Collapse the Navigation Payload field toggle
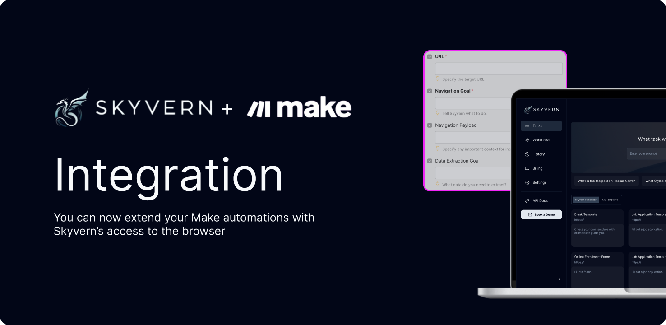The image size is (666, 325). [430, 125]
